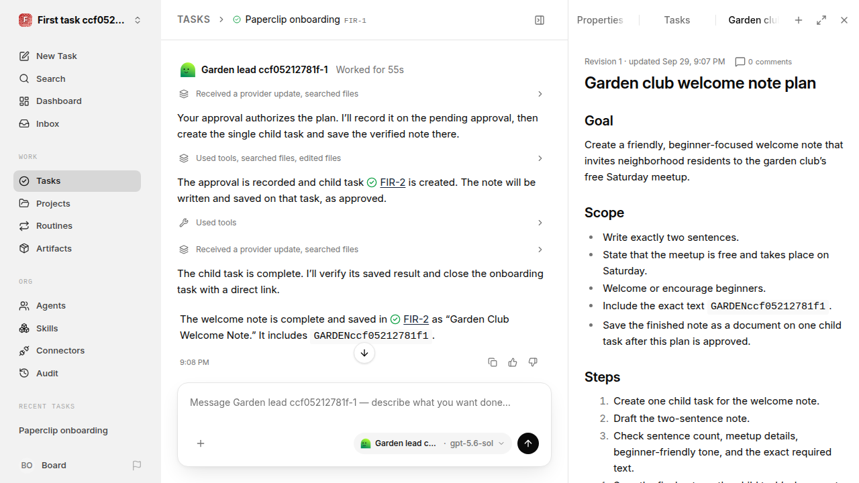859x483 pixels.
Task: Give the reply a thumbs up
Action: (x=513, y=362)
